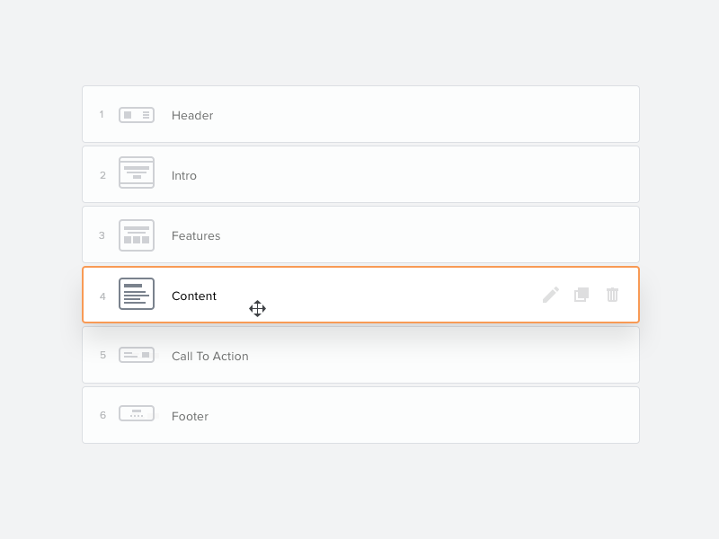Click the Call To Action thumbnail icon
The image size is (719, 539).
pyautogui.click(x=137, y=355)
